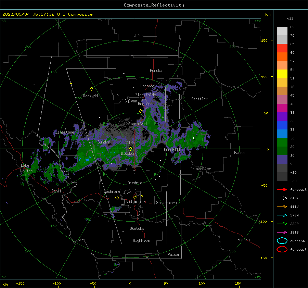Screen dimensions: 308x288
Task: Click the light gray 80-70 dBZ swatch
Action: point(282,31)
